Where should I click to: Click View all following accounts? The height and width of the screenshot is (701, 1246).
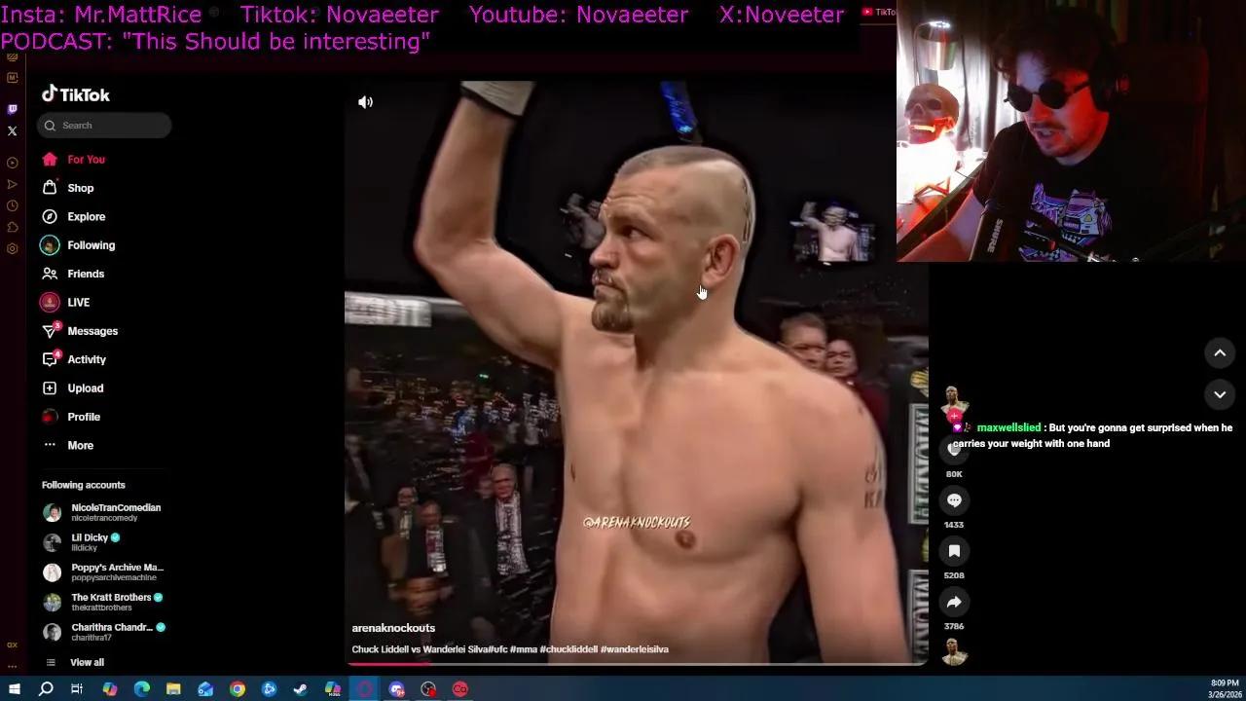pyautogui.click(x=87, y=662)
